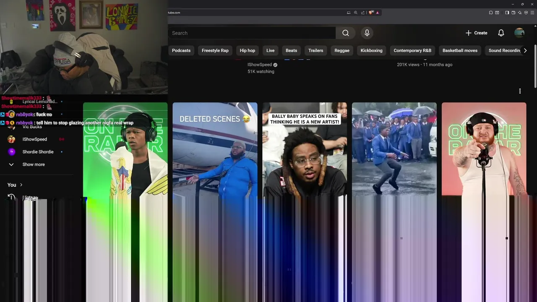537x302 pixels.
Task: Click rxbbyok chat message about glazing
Action: (67, 123)
